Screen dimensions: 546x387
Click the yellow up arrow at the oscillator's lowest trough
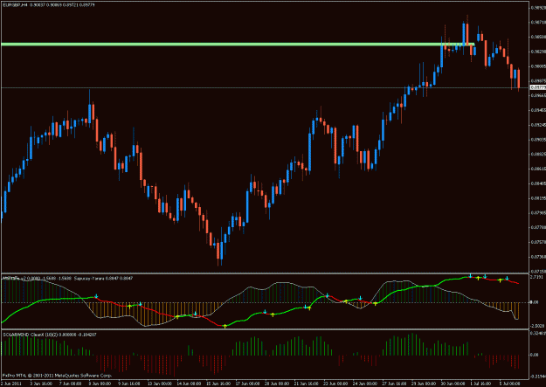coord(225,326)
